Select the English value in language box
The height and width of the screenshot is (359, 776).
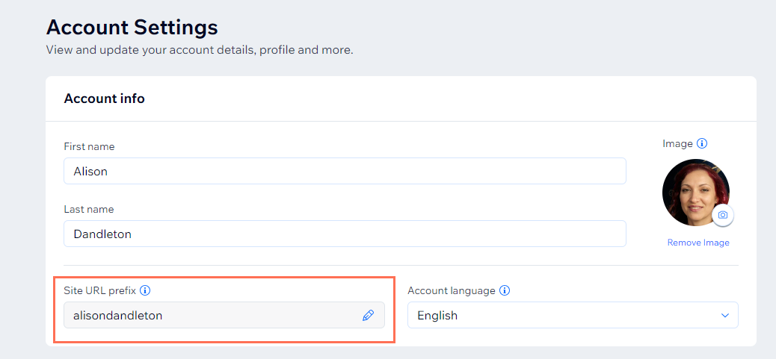tap(438, 316)
